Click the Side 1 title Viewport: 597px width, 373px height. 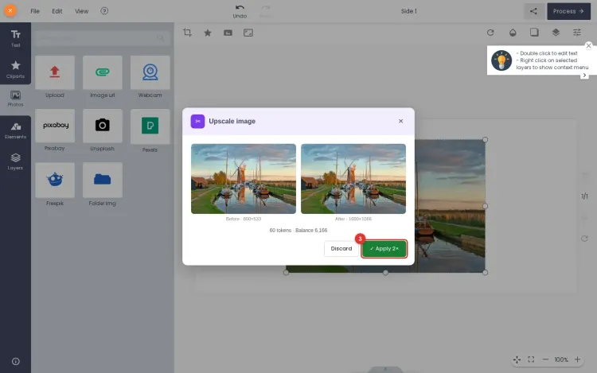408,11
